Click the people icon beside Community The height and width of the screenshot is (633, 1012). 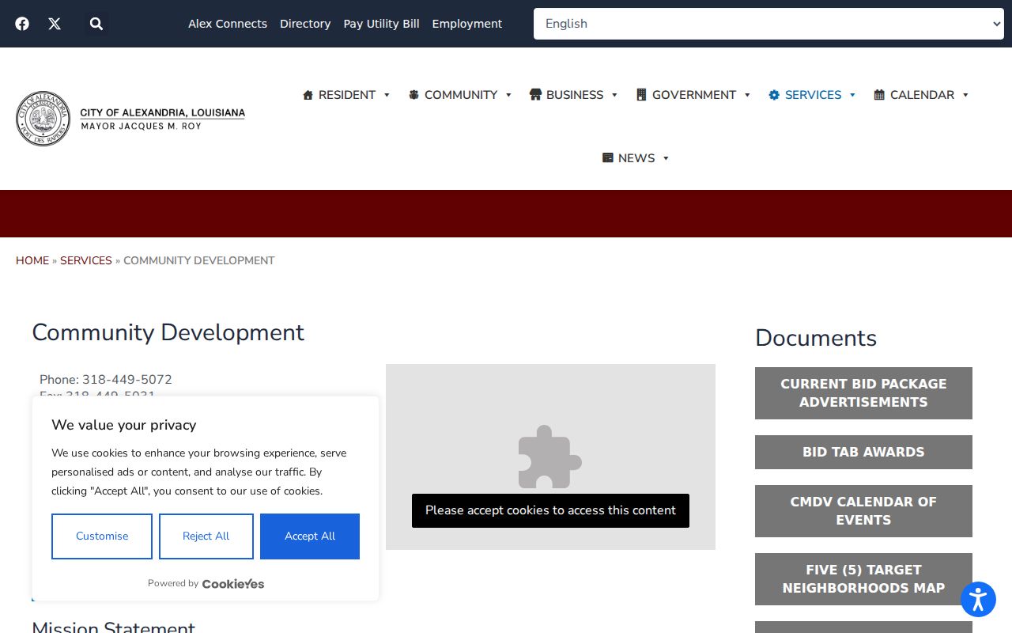[413, 95]
